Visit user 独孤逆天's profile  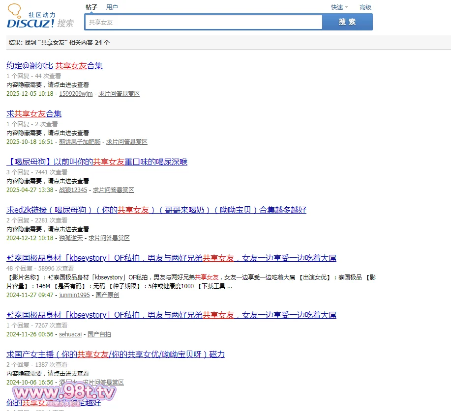(71, 238)
